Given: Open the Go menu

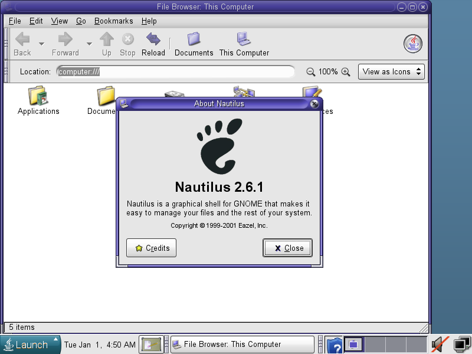Looking at the screenshot, I should point(81,21).
